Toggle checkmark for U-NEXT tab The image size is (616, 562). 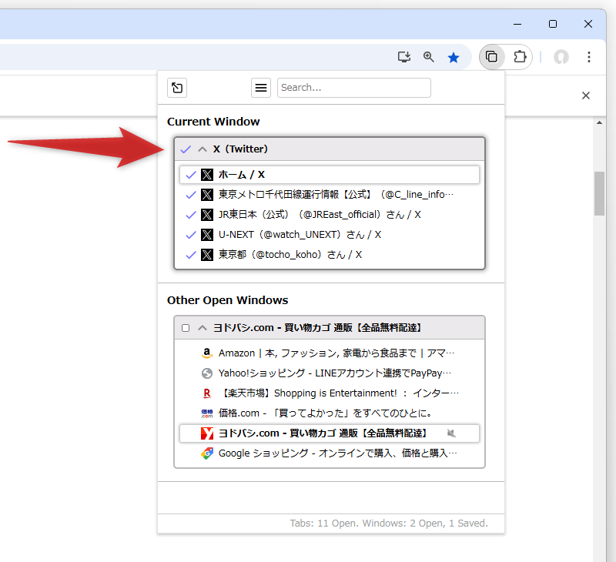pos(191,235)
